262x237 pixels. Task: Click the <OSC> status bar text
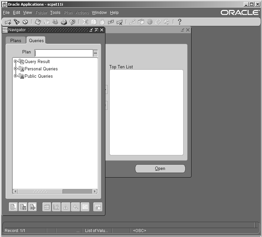(x=140, y=231)
